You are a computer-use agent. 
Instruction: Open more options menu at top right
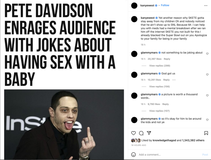tap(206, 6)
